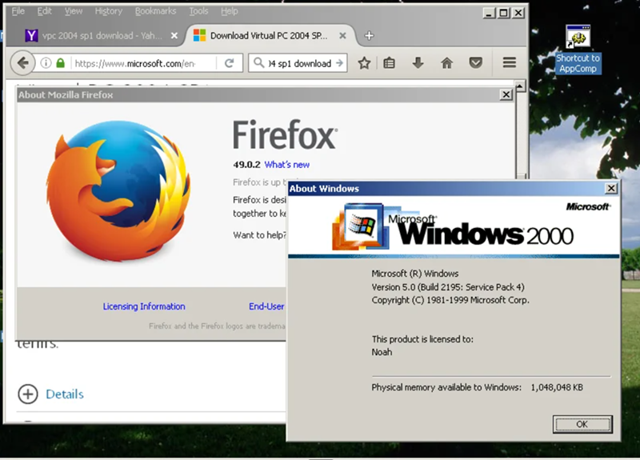Viewport: 640px width, 460px height.
Task: Click Microsoft logo favicon on second tab
Action: [199, 35]
